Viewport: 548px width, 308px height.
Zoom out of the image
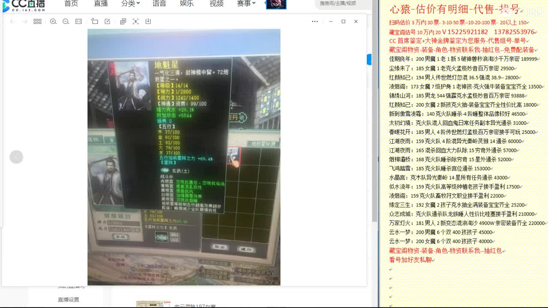(x=66, y=21)
